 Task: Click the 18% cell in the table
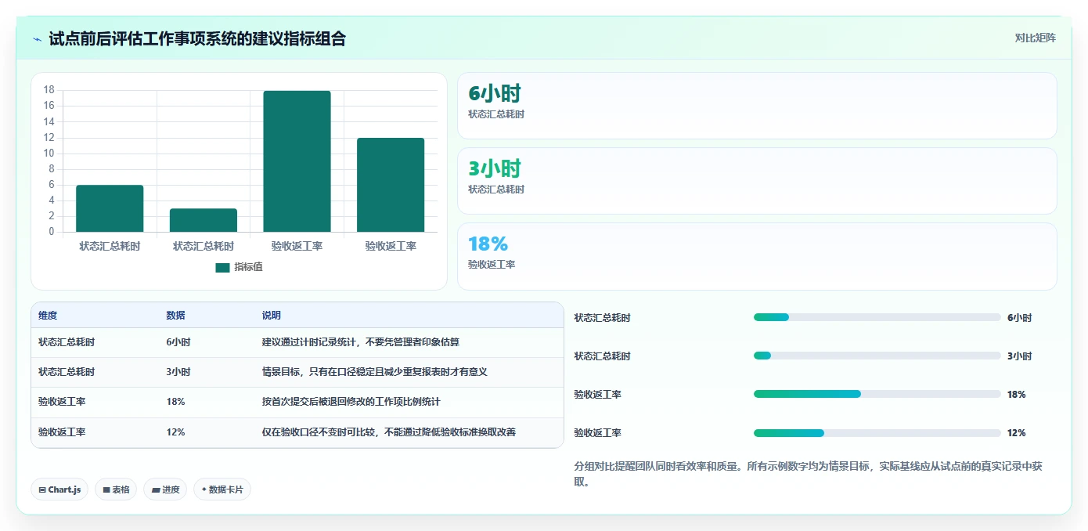[x=175, y=402]
